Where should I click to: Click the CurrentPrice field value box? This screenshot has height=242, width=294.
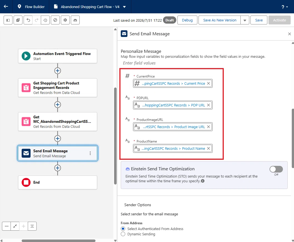click(173, 83)
